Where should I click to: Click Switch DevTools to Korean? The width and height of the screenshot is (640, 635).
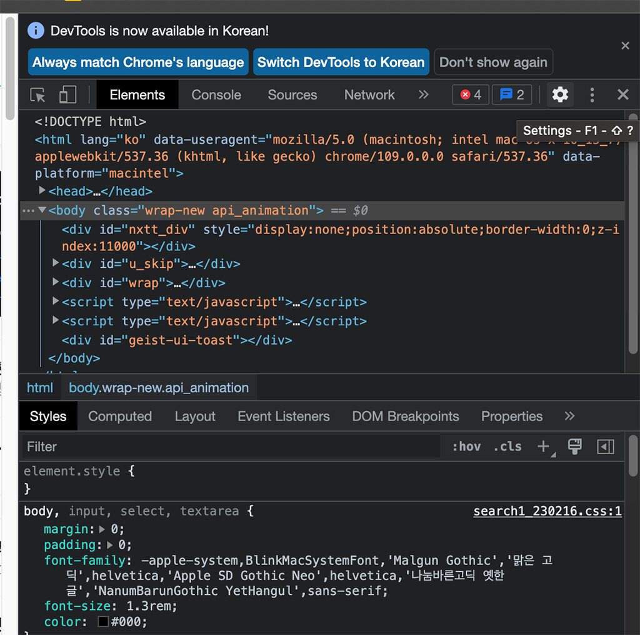[341, 62]
